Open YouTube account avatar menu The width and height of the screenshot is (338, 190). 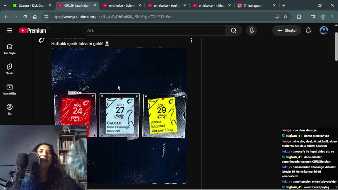click(324, 30)
